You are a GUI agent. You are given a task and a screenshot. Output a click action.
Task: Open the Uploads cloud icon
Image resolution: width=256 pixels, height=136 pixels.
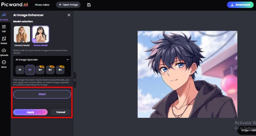coord(4,51)
